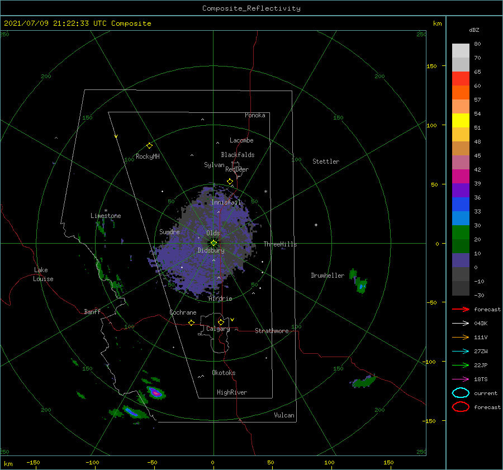Viewport: 503px width, 470px height.
Task: Click the Lacombe label
Action: 241,140
